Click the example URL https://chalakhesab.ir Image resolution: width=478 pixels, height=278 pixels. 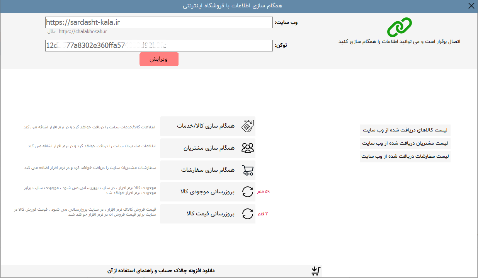point(83,32)
